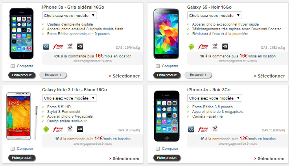Click En savoir + for Galaxy S5
The width and height of the screenshot is (289, 166).
pos(198,75)
